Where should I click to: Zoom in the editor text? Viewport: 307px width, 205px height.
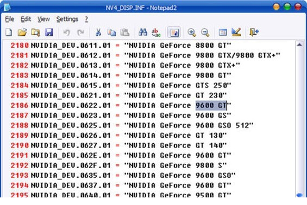pyautogui.click(x=192, y=32)
